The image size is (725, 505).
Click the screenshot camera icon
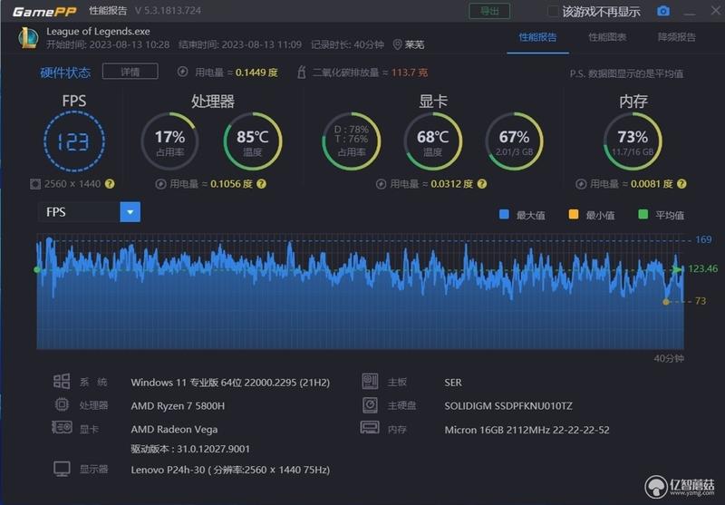click(x=663, y=11)
